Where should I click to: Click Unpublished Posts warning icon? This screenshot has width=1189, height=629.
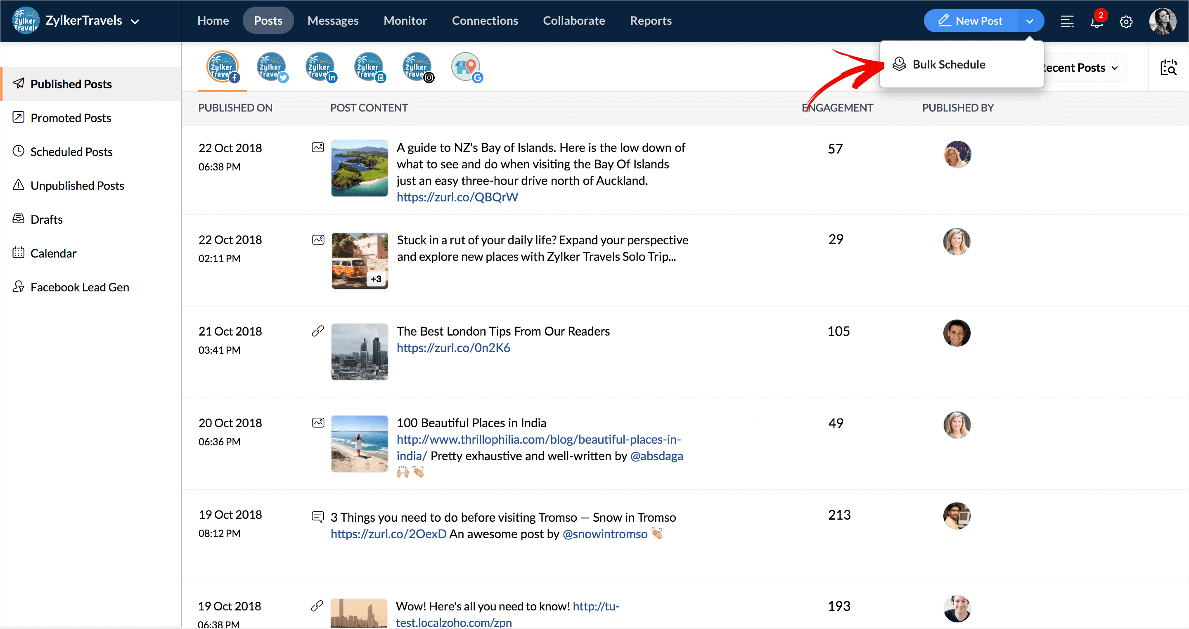19,184
